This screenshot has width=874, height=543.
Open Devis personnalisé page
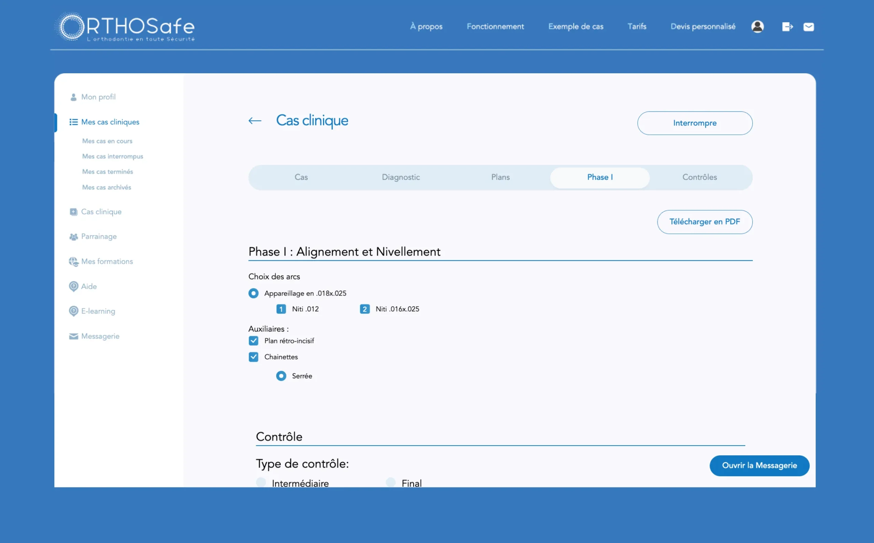(x=703, y=27)
